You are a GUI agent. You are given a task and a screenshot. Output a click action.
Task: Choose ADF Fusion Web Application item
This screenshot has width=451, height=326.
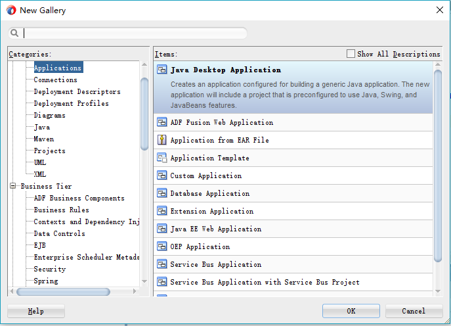(x=293, y=122)
